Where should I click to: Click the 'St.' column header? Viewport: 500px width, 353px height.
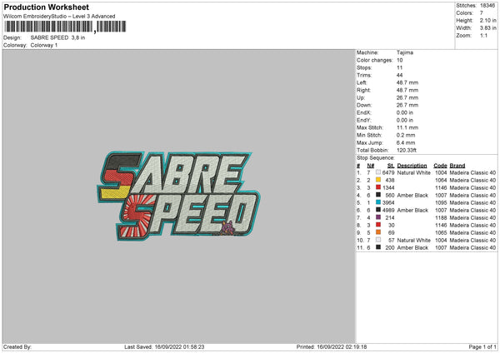pos(391,166)
